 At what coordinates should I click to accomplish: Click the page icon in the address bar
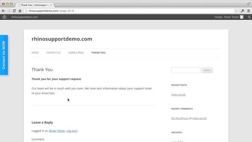coord(26,11)
